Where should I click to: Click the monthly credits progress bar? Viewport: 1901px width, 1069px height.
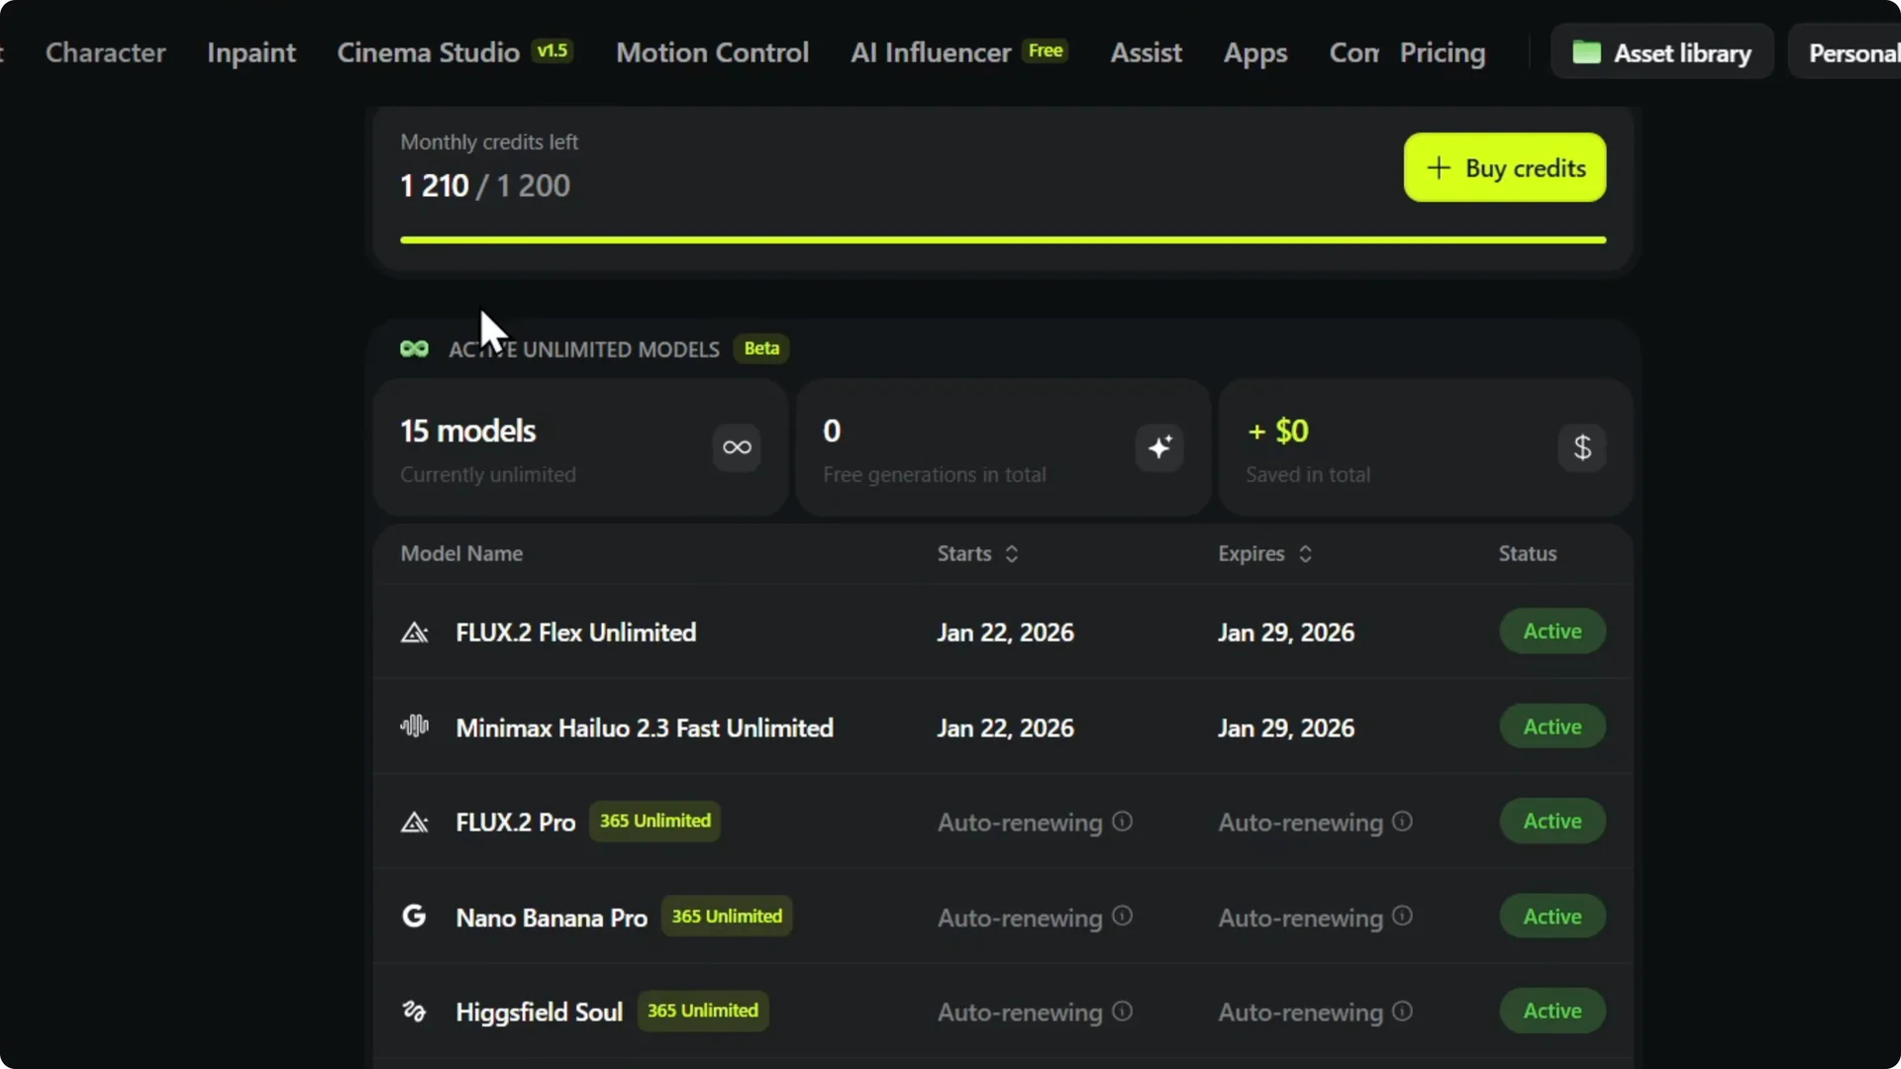click(1002, 239)
